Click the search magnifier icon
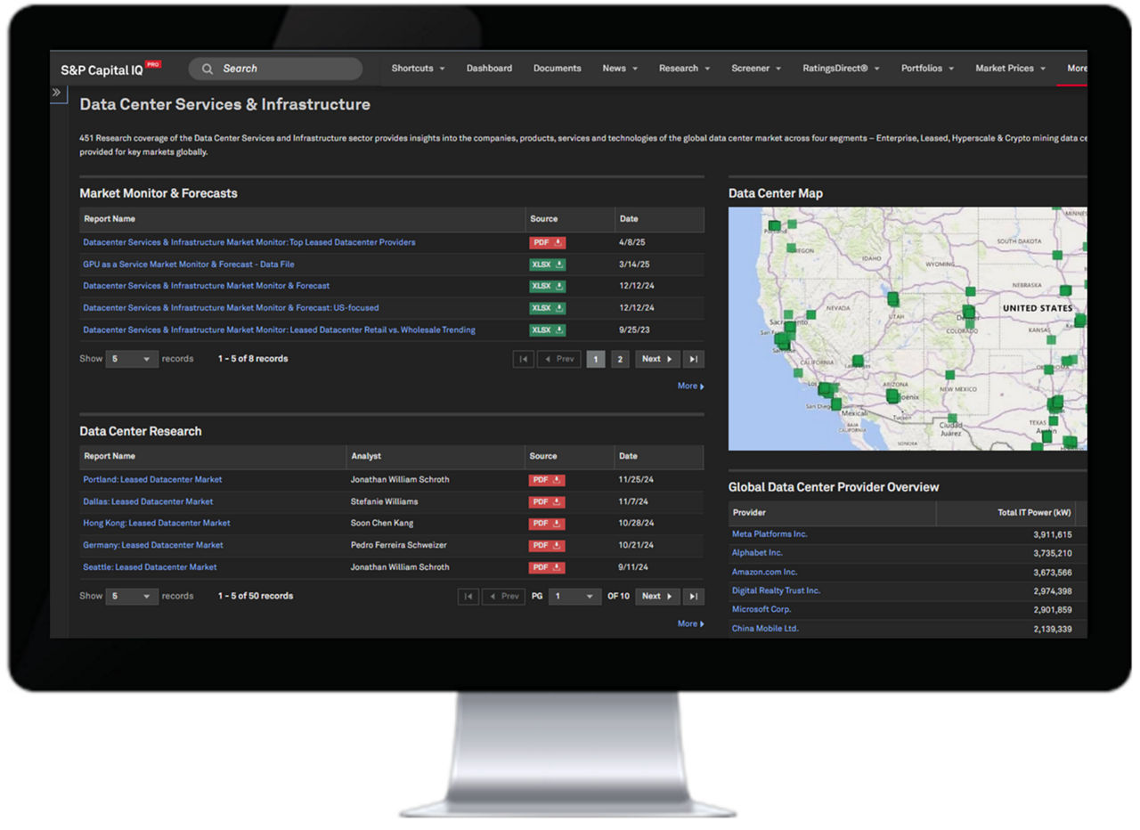The width and height of the screenshot is (1140, 830). pyautogui.click(x=208, y=69)
